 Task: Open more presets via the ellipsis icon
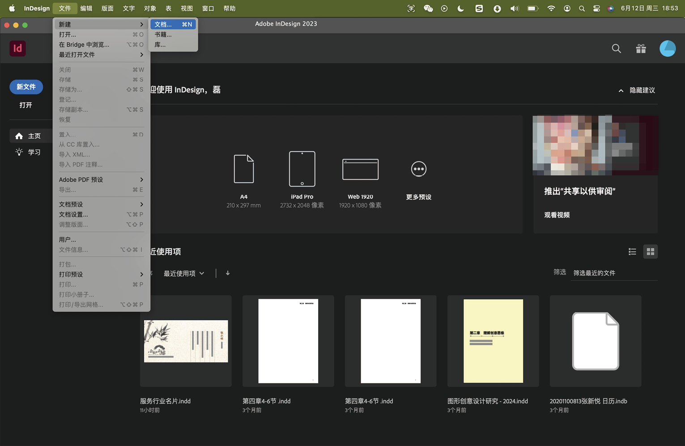(418, 169)
